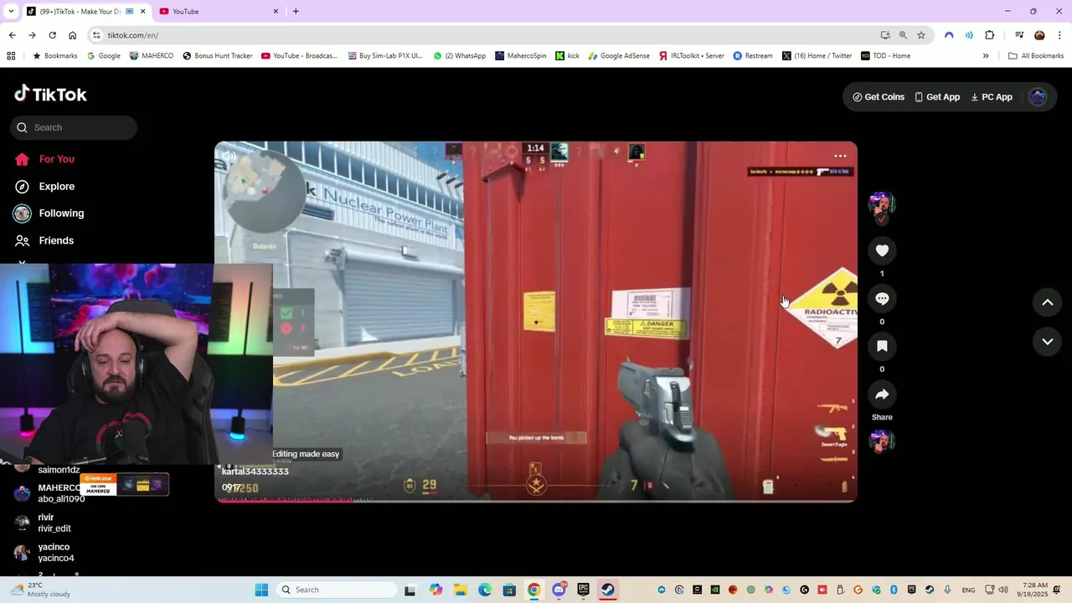Screen dimensions: 1072x603
Task: Click the browser Home icon
Action: (x=73, y=35)
